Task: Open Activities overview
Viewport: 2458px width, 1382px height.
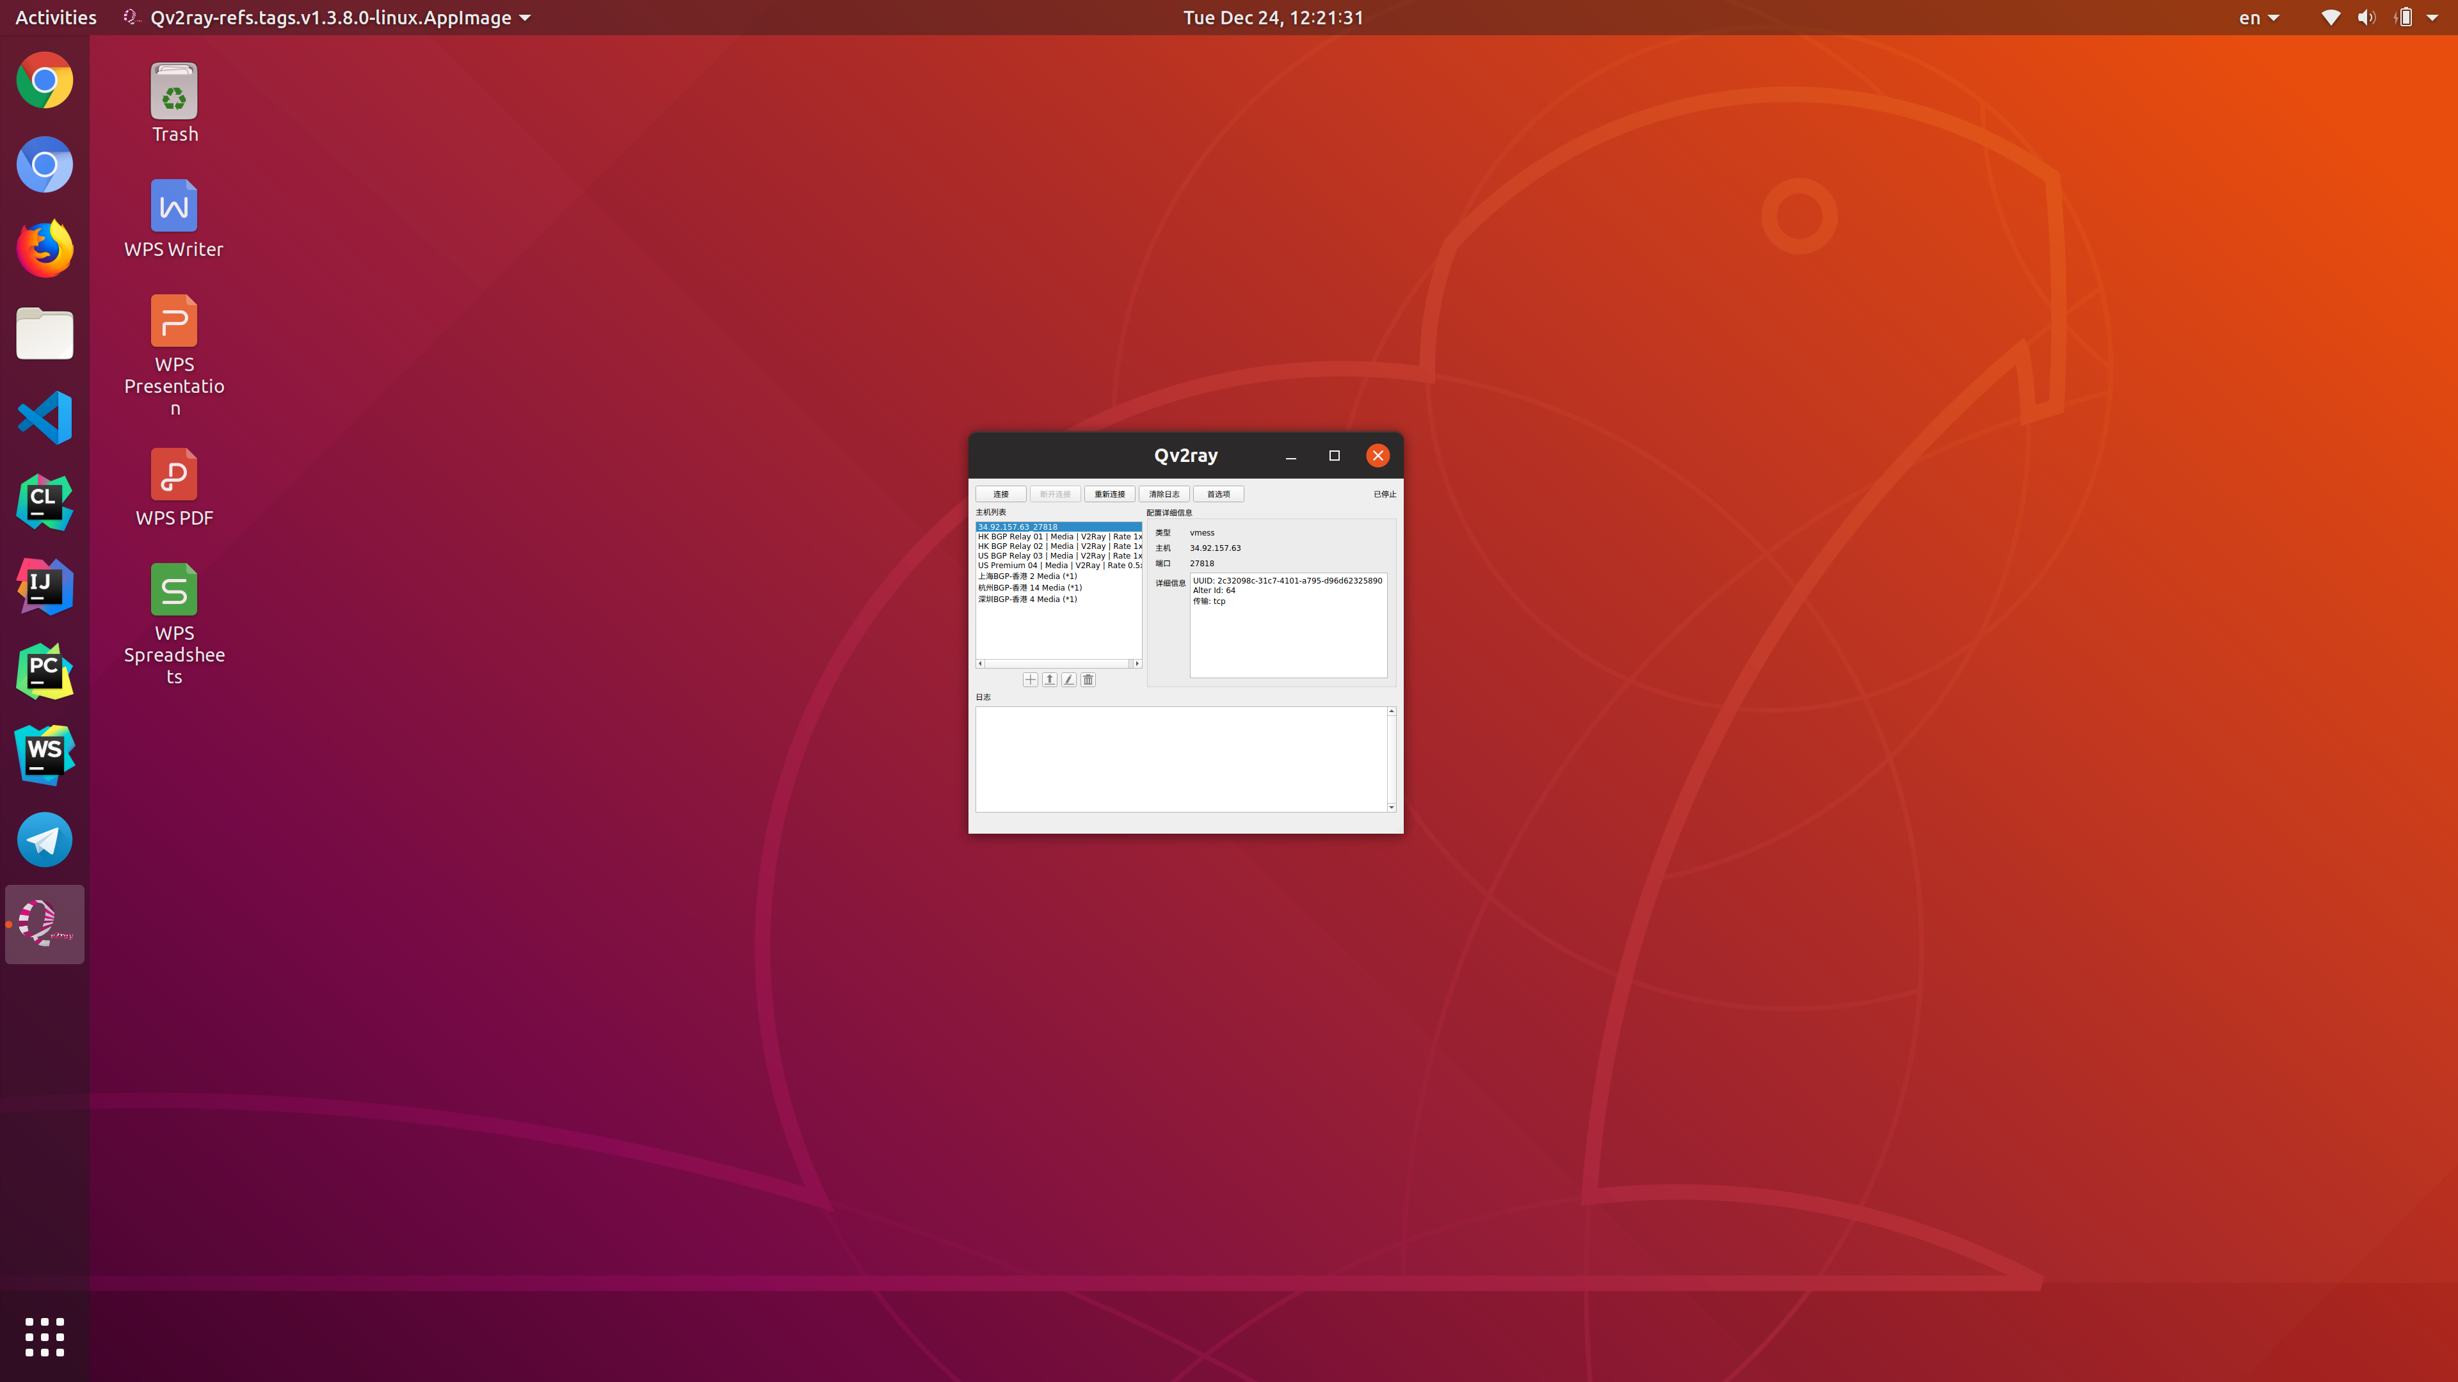Action: click(x=55, y=17)
